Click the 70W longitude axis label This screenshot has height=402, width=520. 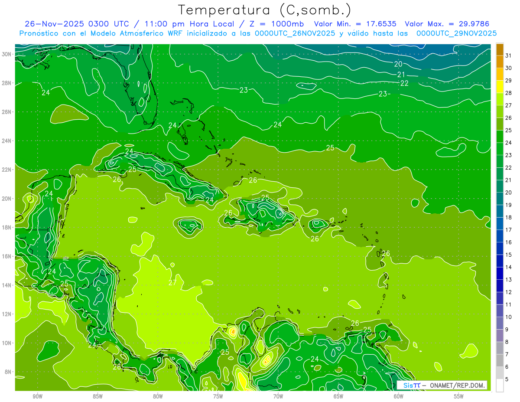click(x=278, y=396)
